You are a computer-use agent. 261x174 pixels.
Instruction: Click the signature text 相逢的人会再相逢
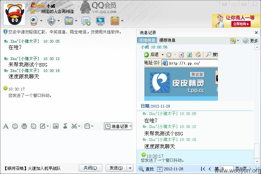[57, 12]
